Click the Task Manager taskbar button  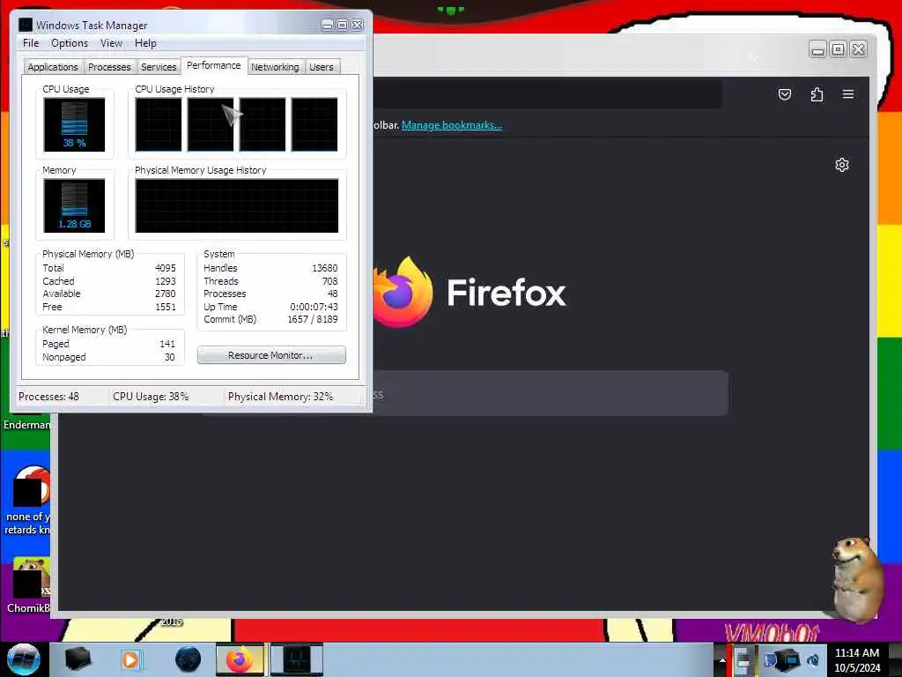point(296,659)
